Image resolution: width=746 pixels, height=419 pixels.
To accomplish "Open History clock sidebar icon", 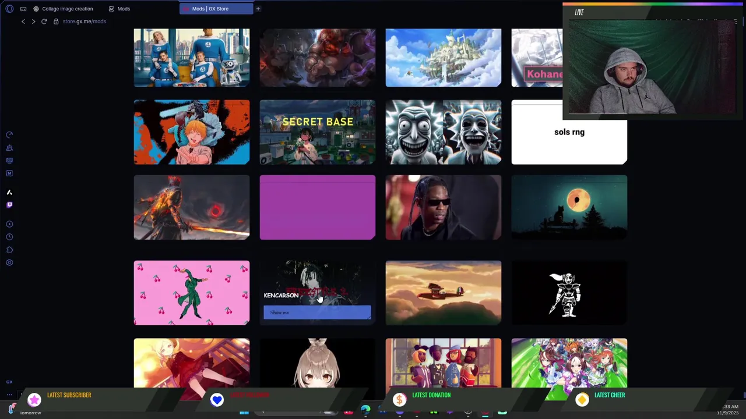I will pyautogui.click(x=9, y=237).
